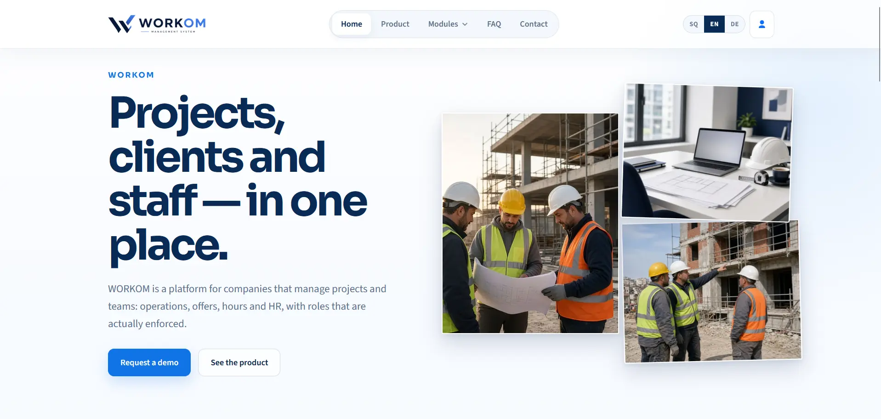Open the photo of workers reading blueprints
The height and width of the screenshot is (419, 881).
click(530, 223)
